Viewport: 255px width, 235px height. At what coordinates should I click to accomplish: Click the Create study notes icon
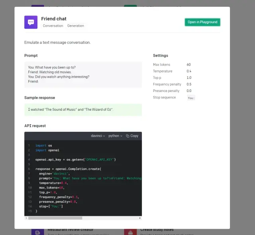click(x=130, y=232)
